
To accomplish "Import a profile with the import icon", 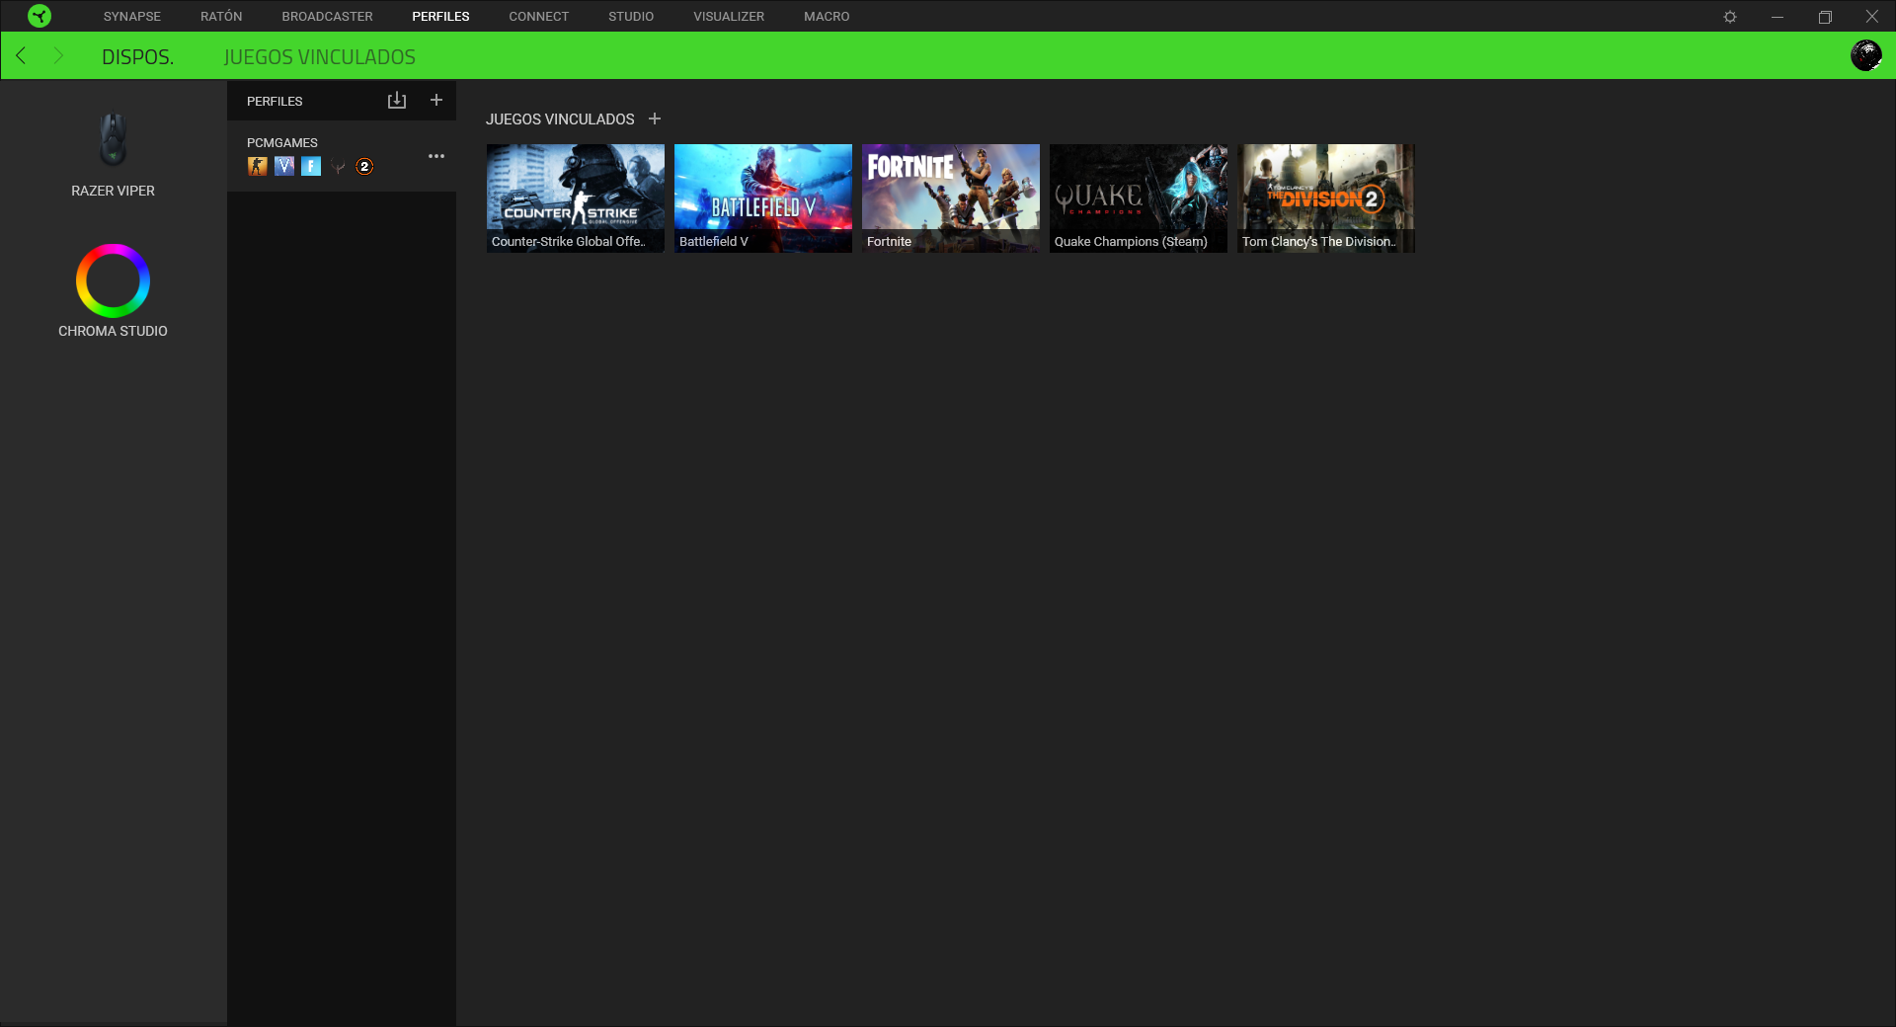I will click(397, 101).
